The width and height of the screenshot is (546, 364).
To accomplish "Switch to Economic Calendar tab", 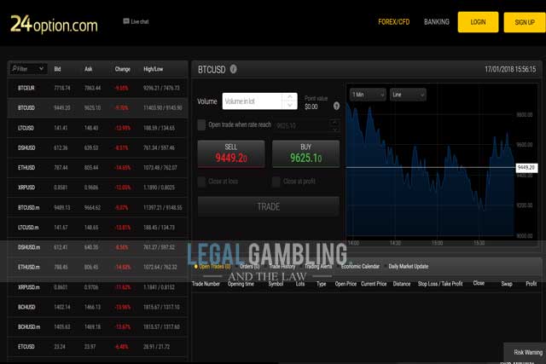I will [360, 267].
